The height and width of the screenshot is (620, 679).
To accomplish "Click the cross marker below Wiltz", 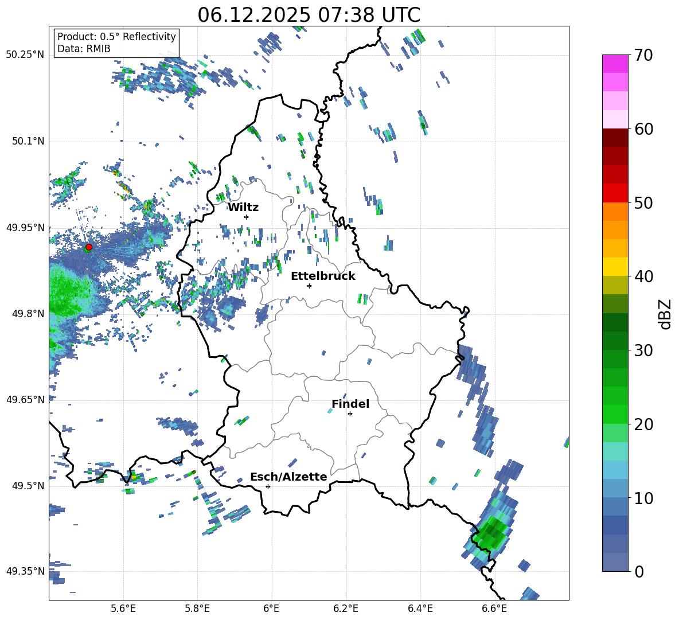I will click(246, 217).
